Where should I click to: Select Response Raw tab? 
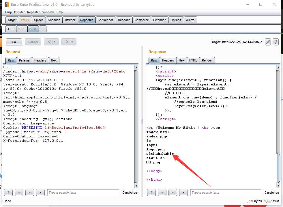pos(154,60)
